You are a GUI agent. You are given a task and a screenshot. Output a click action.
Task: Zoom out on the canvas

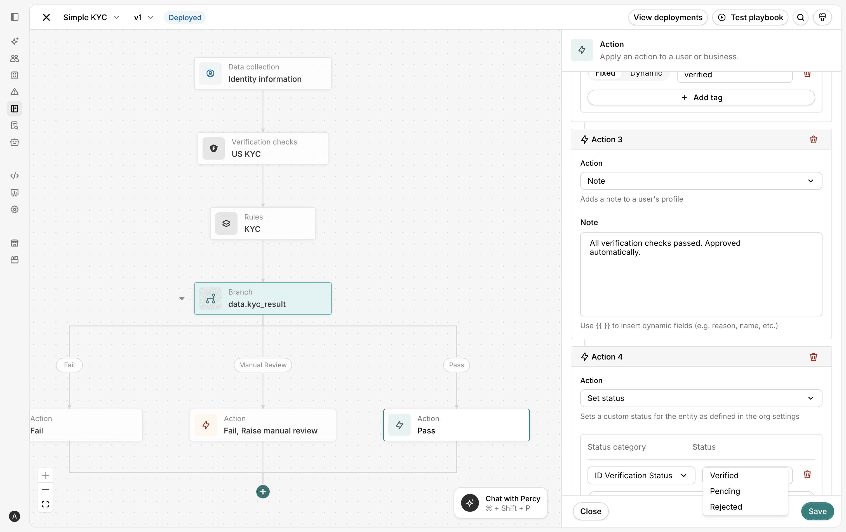(45, 490)
